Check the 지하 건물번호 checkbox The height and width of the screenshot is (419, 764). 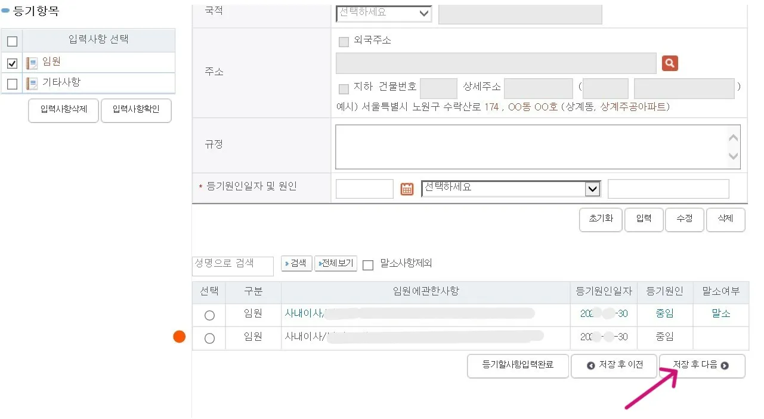pyautogui.click(x=344, y=88)
